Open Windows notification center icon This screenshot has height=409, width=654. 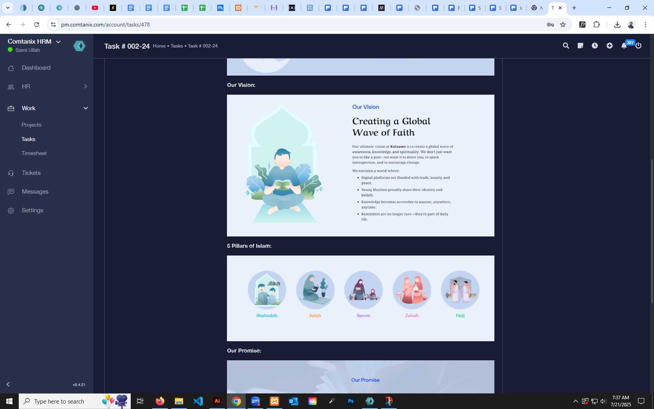(x=641, y=401)
